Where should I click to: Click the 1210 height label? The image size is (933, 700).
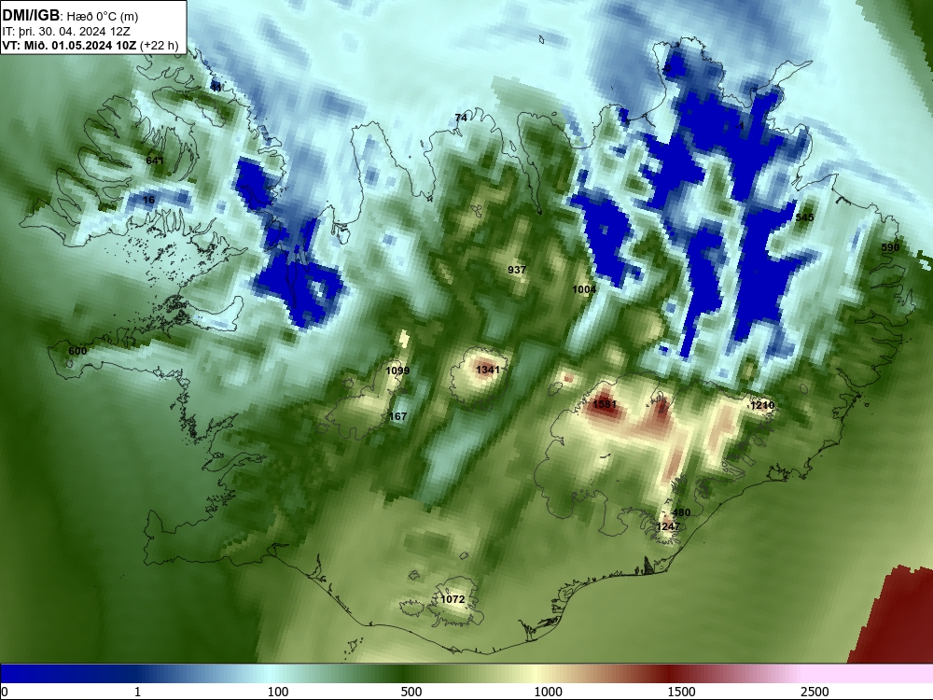click(762, 406)
